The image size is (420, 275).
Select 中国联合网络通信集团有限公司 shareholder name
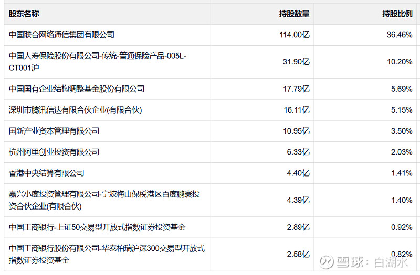[61, 35]
